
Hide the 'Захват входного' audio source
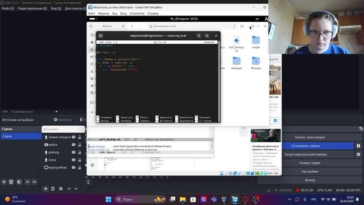pyautogui.click(x=73, y=137)
